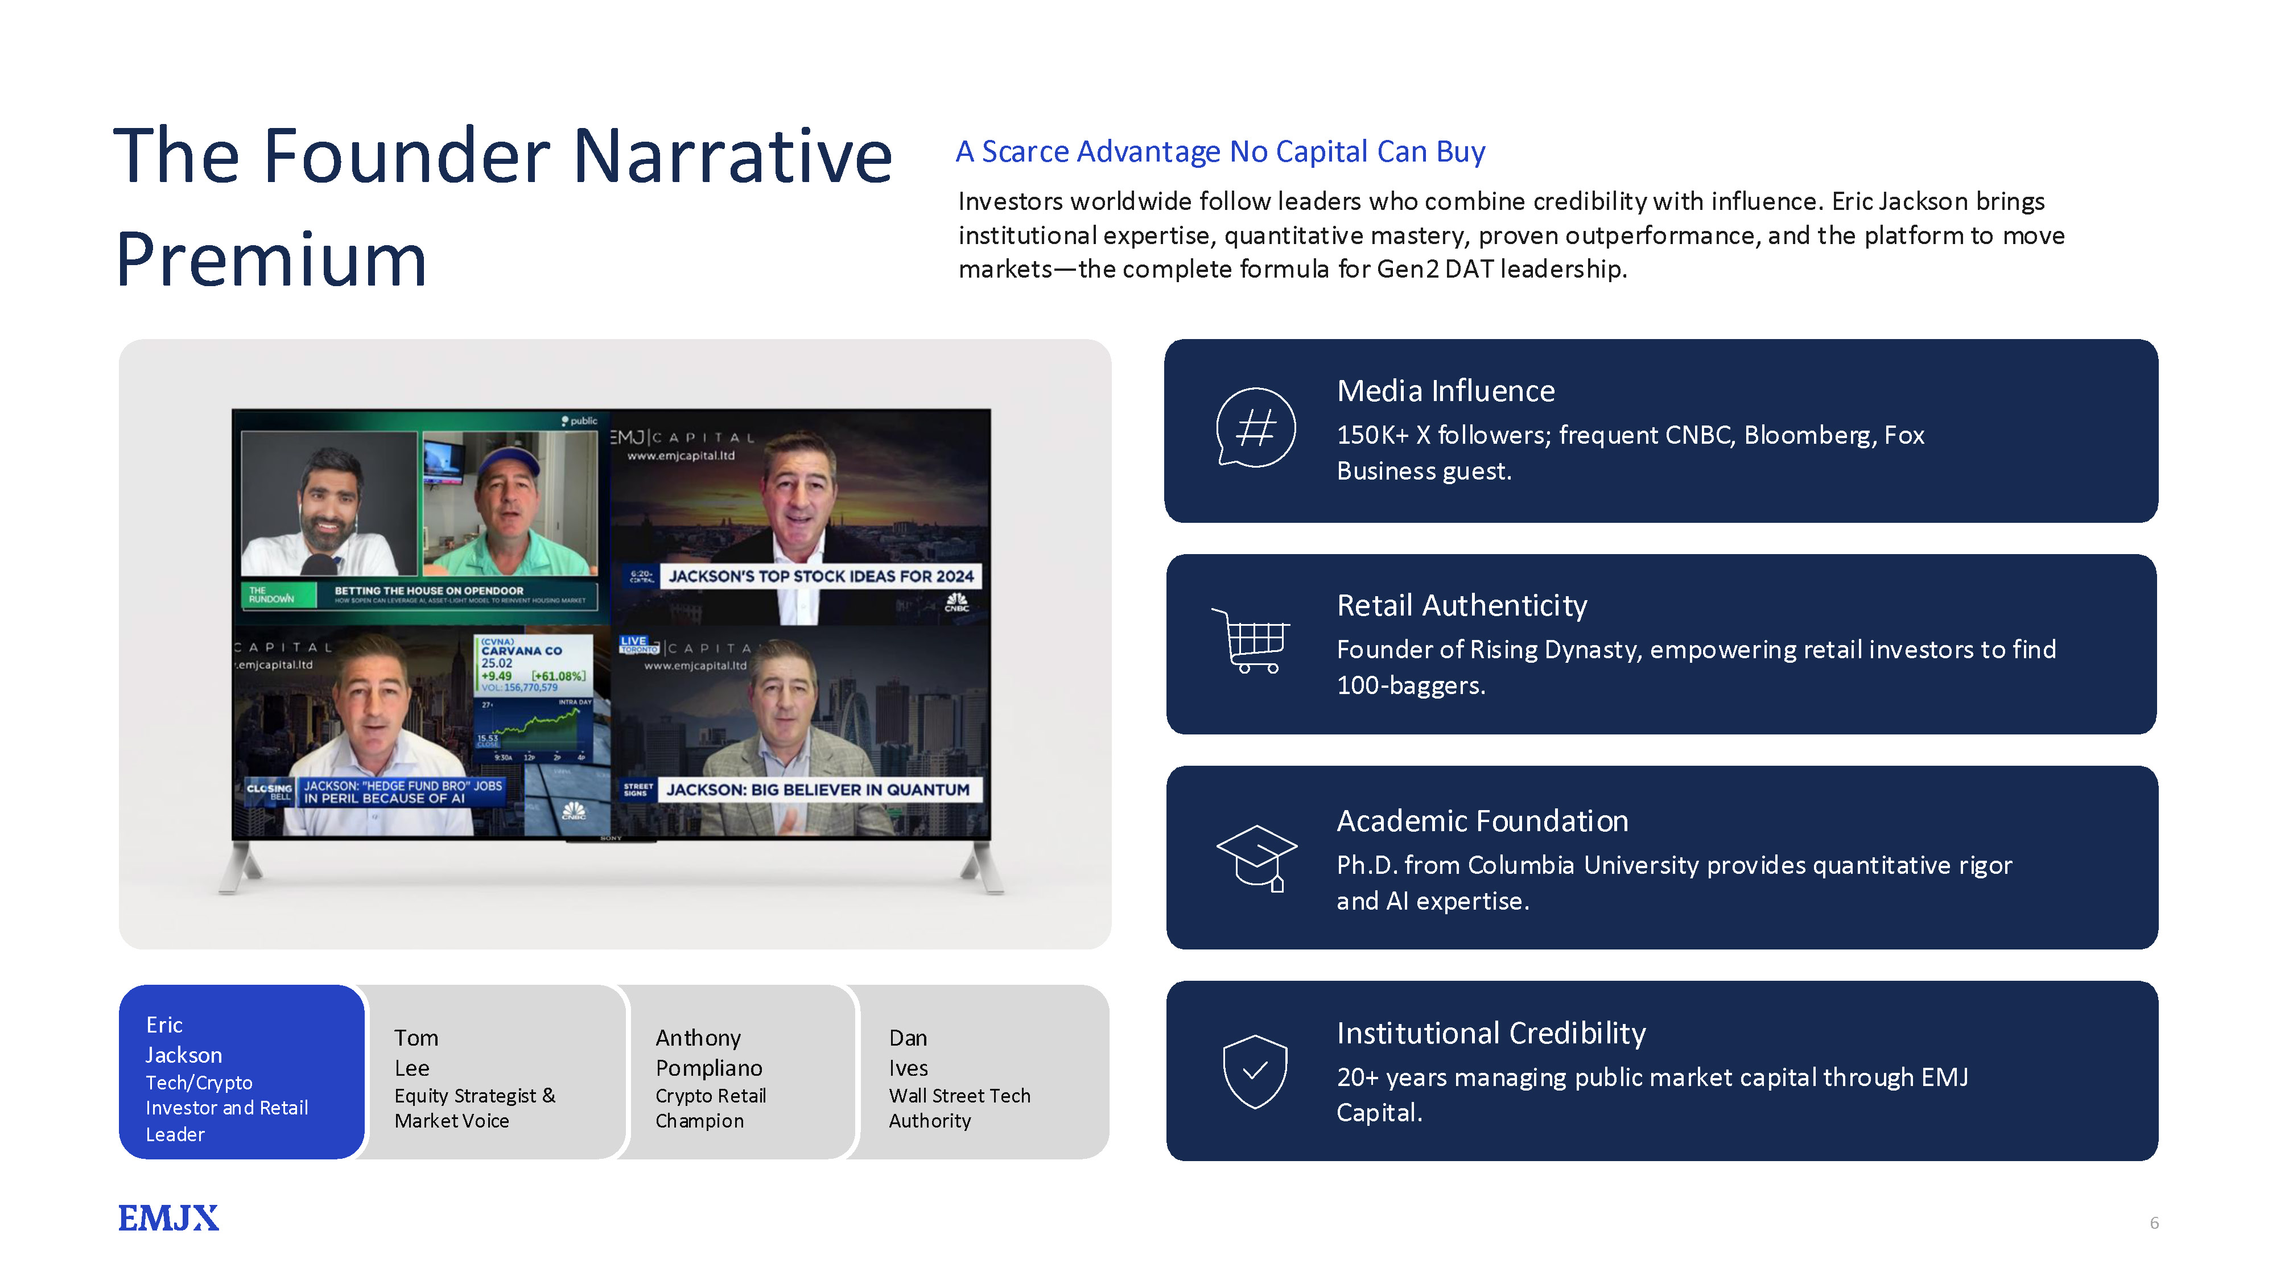Select the Anthony Pompliano tab
Screen dimensions: 2276x1280
click(x=740, y=1072)
